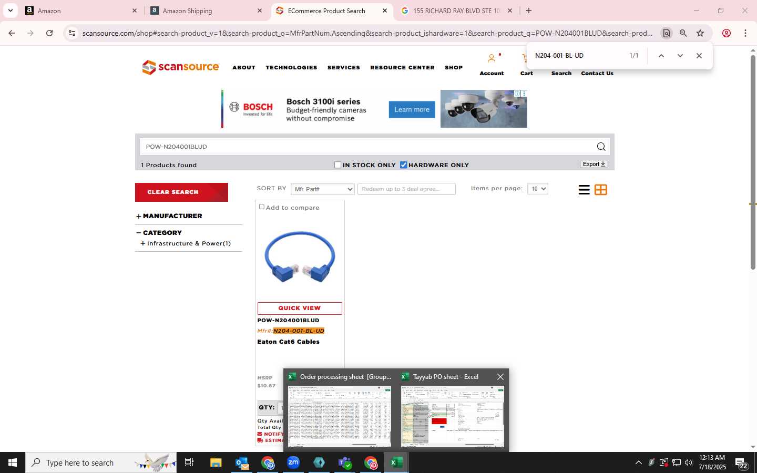Open Chrome three-dot menu
This screenshot has height=473, width=757.
tap(745, 33)
